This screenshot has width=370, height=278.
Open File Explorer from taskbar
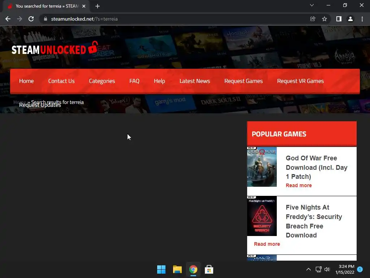pos(177,269)
